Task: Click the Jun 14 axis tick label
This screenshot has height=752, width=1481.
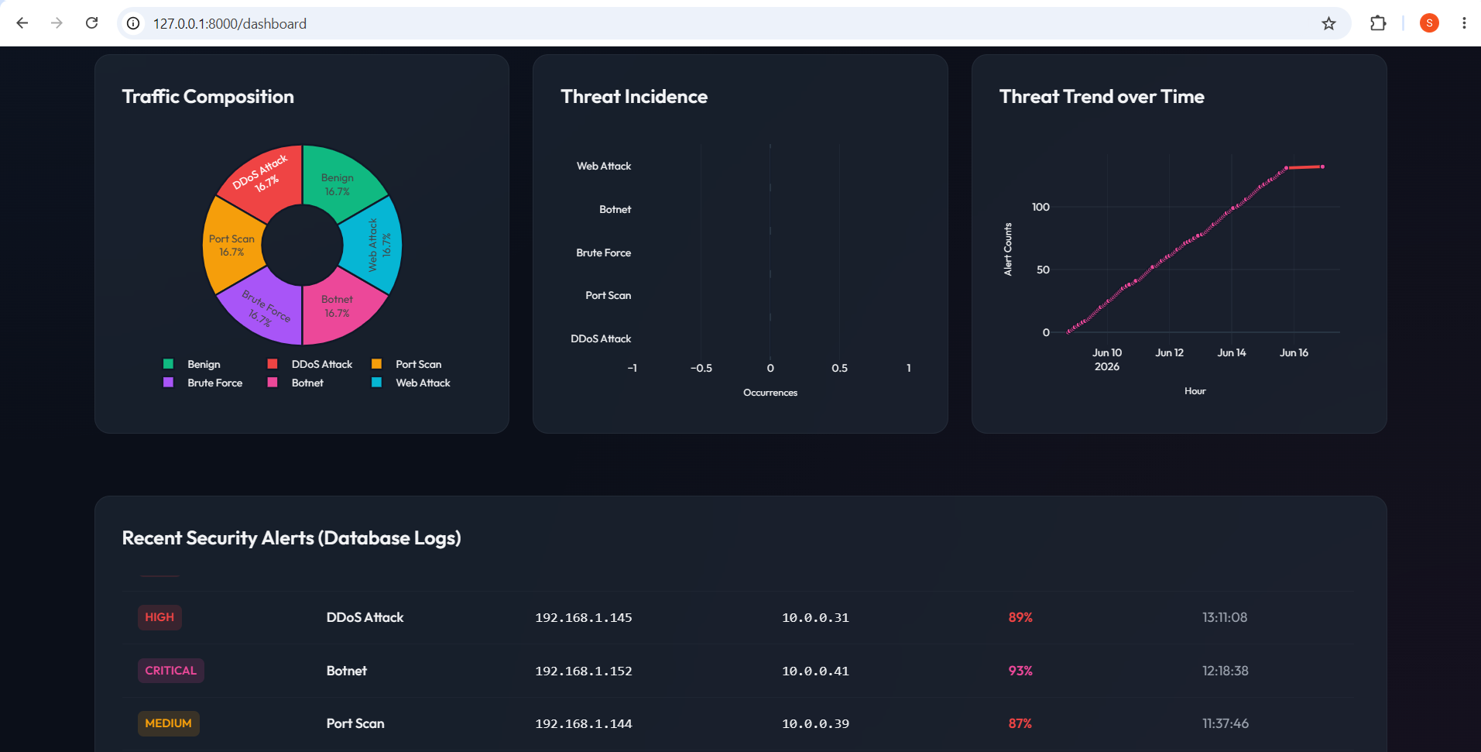Action: pyautogui.click(x=1232, y=352)
